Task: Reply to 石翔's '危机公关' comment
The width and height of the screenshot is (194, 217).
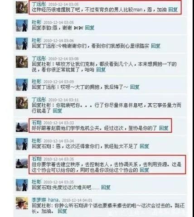Action: point(164,128)
